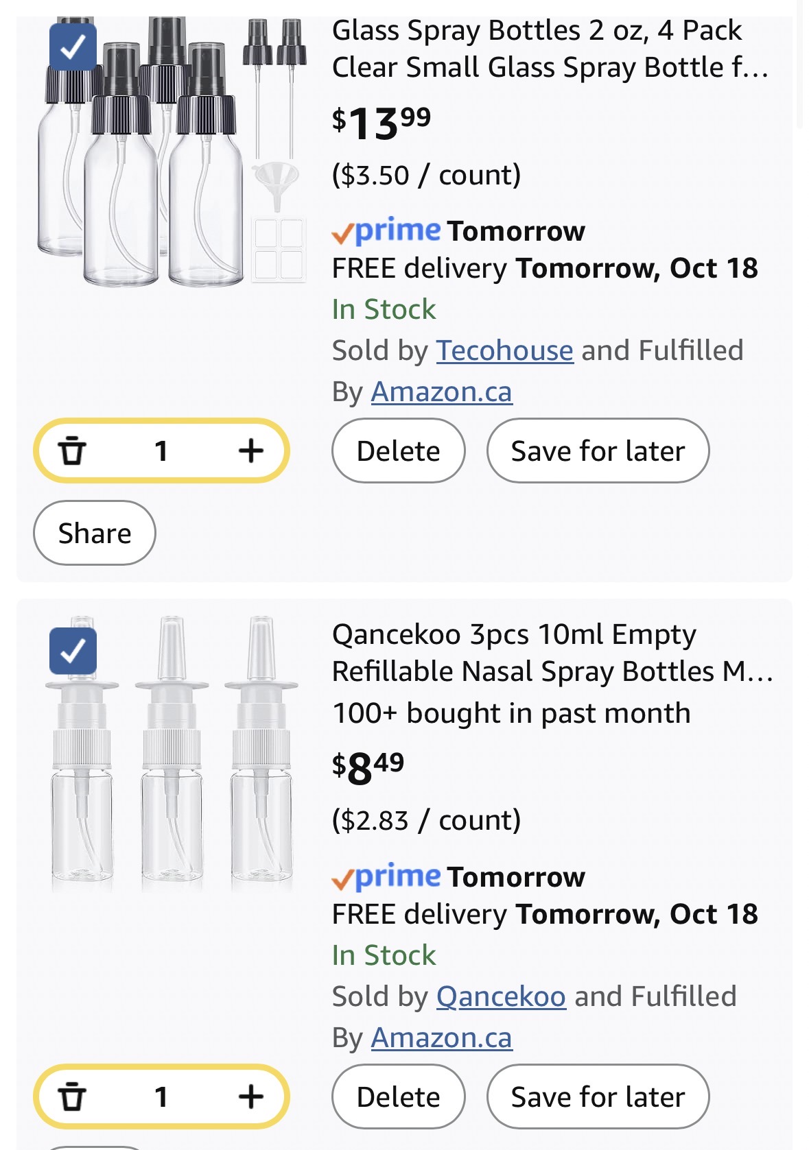Save Qancekoo Nasal Spray for later

pyautogui.click(x=598, y=1097)
